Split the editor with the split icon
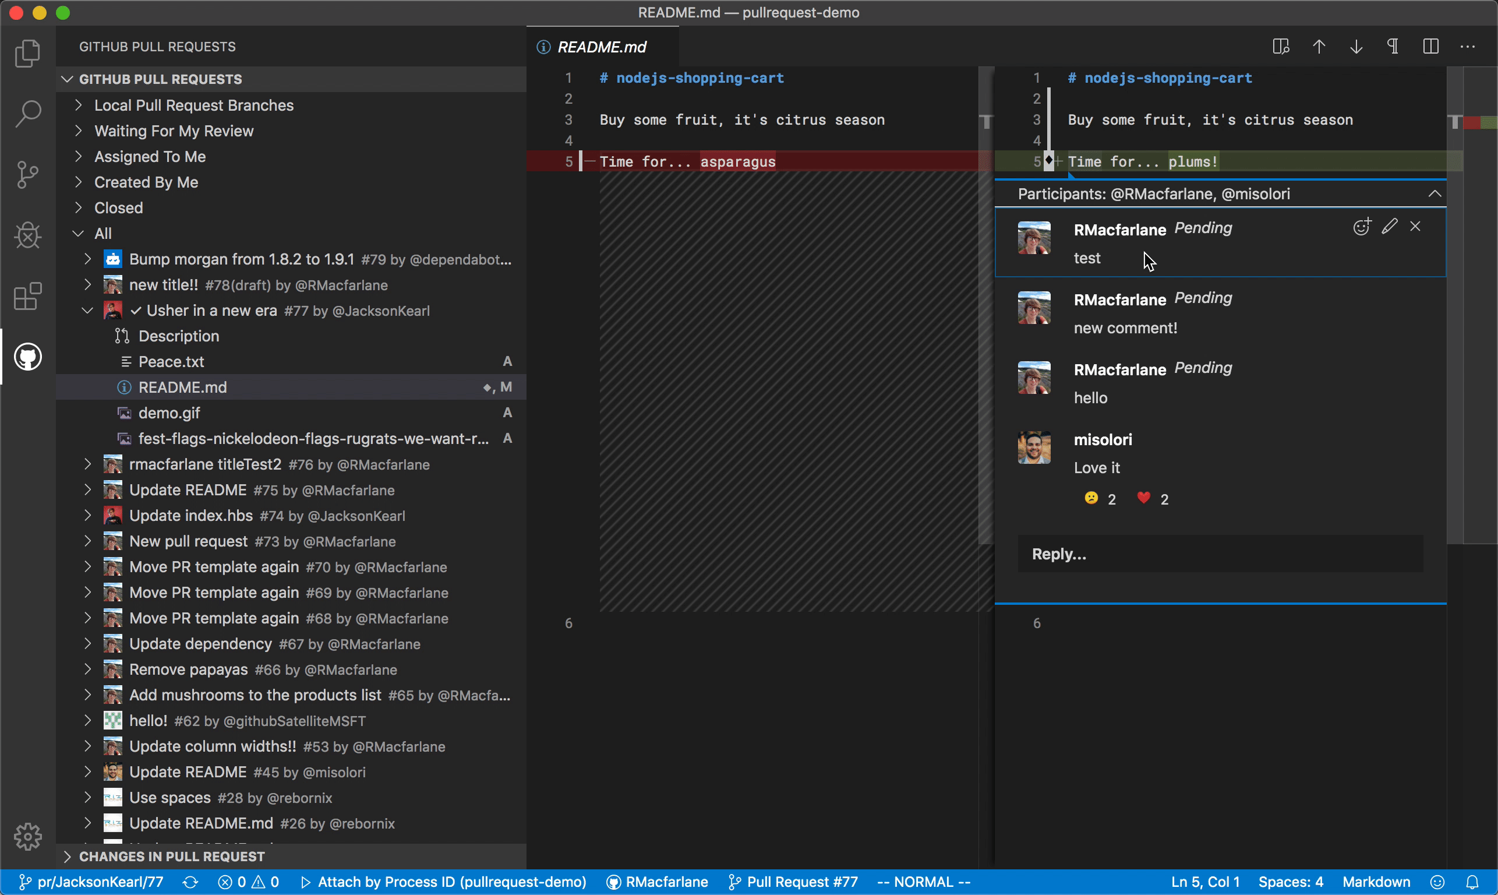 click(x=1430, y=47)
